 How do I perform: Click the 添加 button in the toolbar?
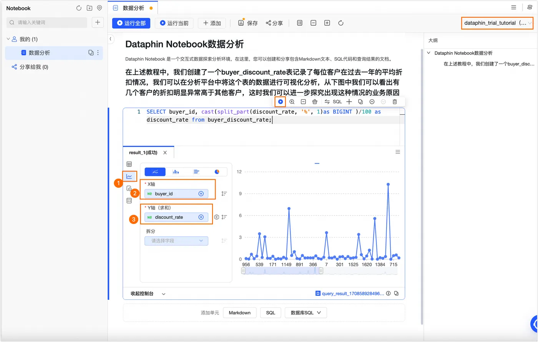212,23
